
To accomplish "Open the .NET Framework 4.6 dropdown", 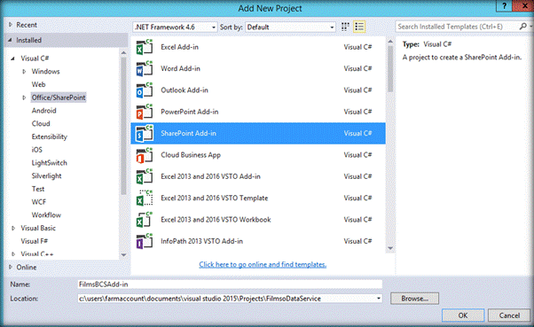I will click(x=175, y=27).
